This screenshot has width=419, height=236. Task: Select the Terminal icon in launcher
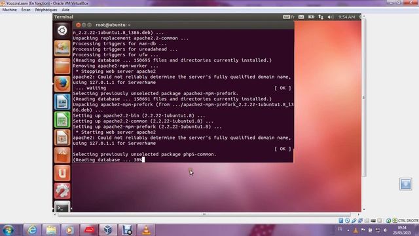click(62, 206)
